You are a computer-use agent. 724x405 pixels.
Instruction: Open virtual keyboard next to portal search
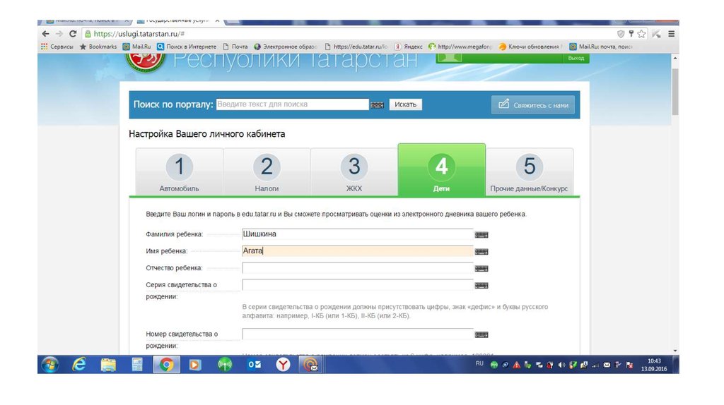(377, 105)
